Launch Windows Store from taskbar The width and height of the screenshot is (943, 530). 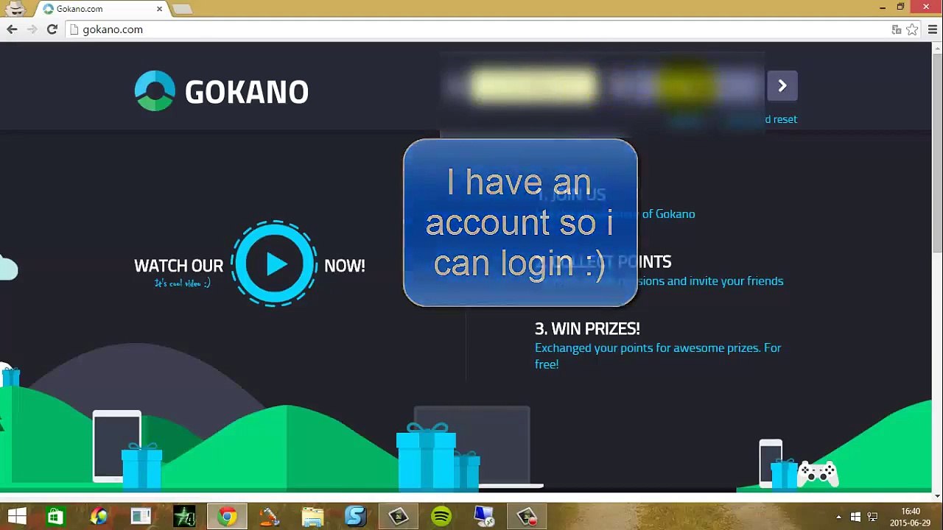(x=55, y=517)
